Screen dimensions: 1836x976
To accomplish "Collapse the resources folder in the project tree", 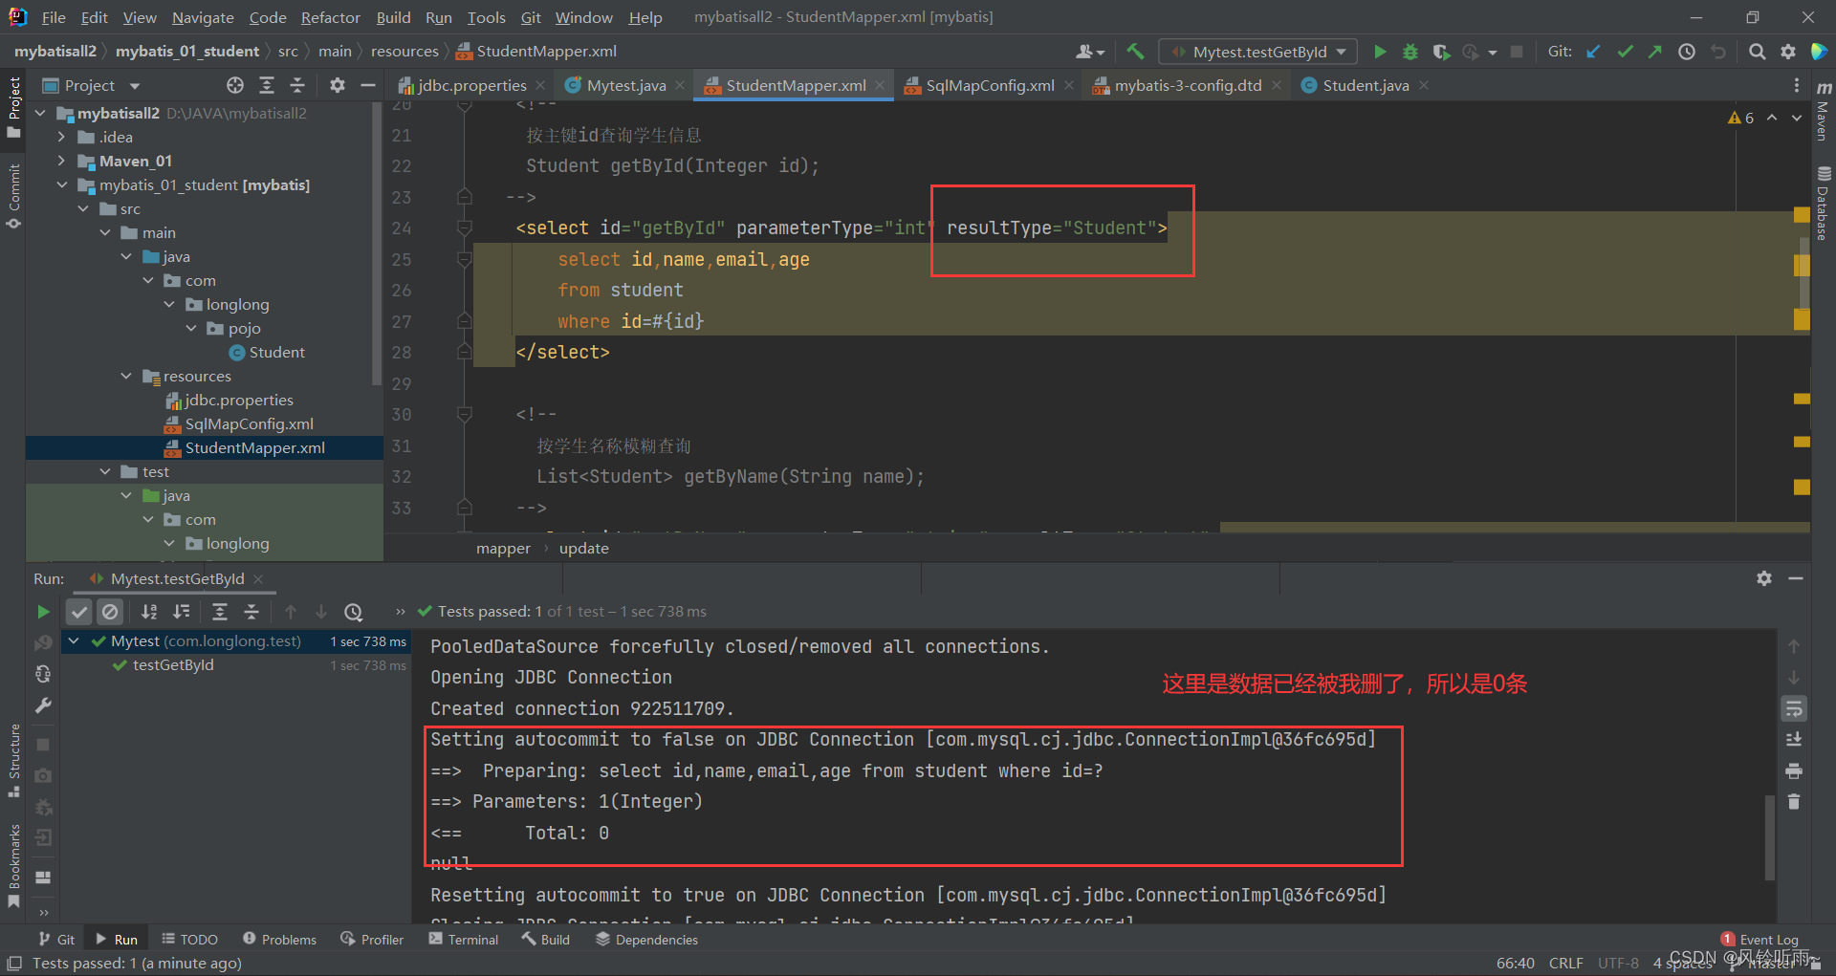I will point(126,376).
